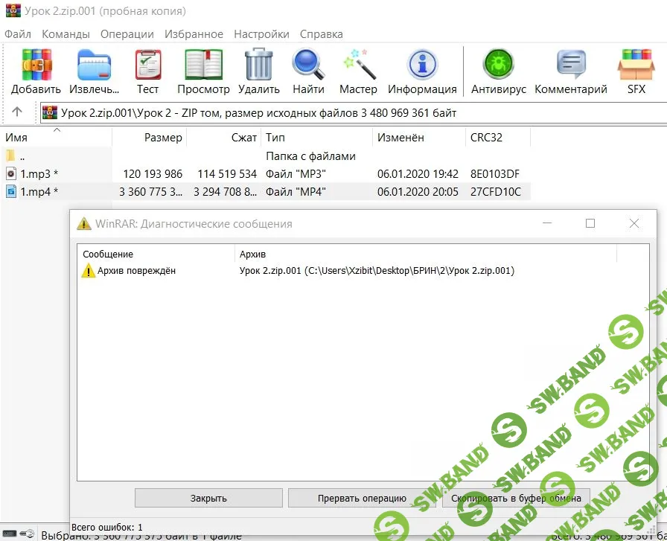Click the Удалить (Delete) trash icon
This screenshot has height=541, width=667.
coord(259,71)
